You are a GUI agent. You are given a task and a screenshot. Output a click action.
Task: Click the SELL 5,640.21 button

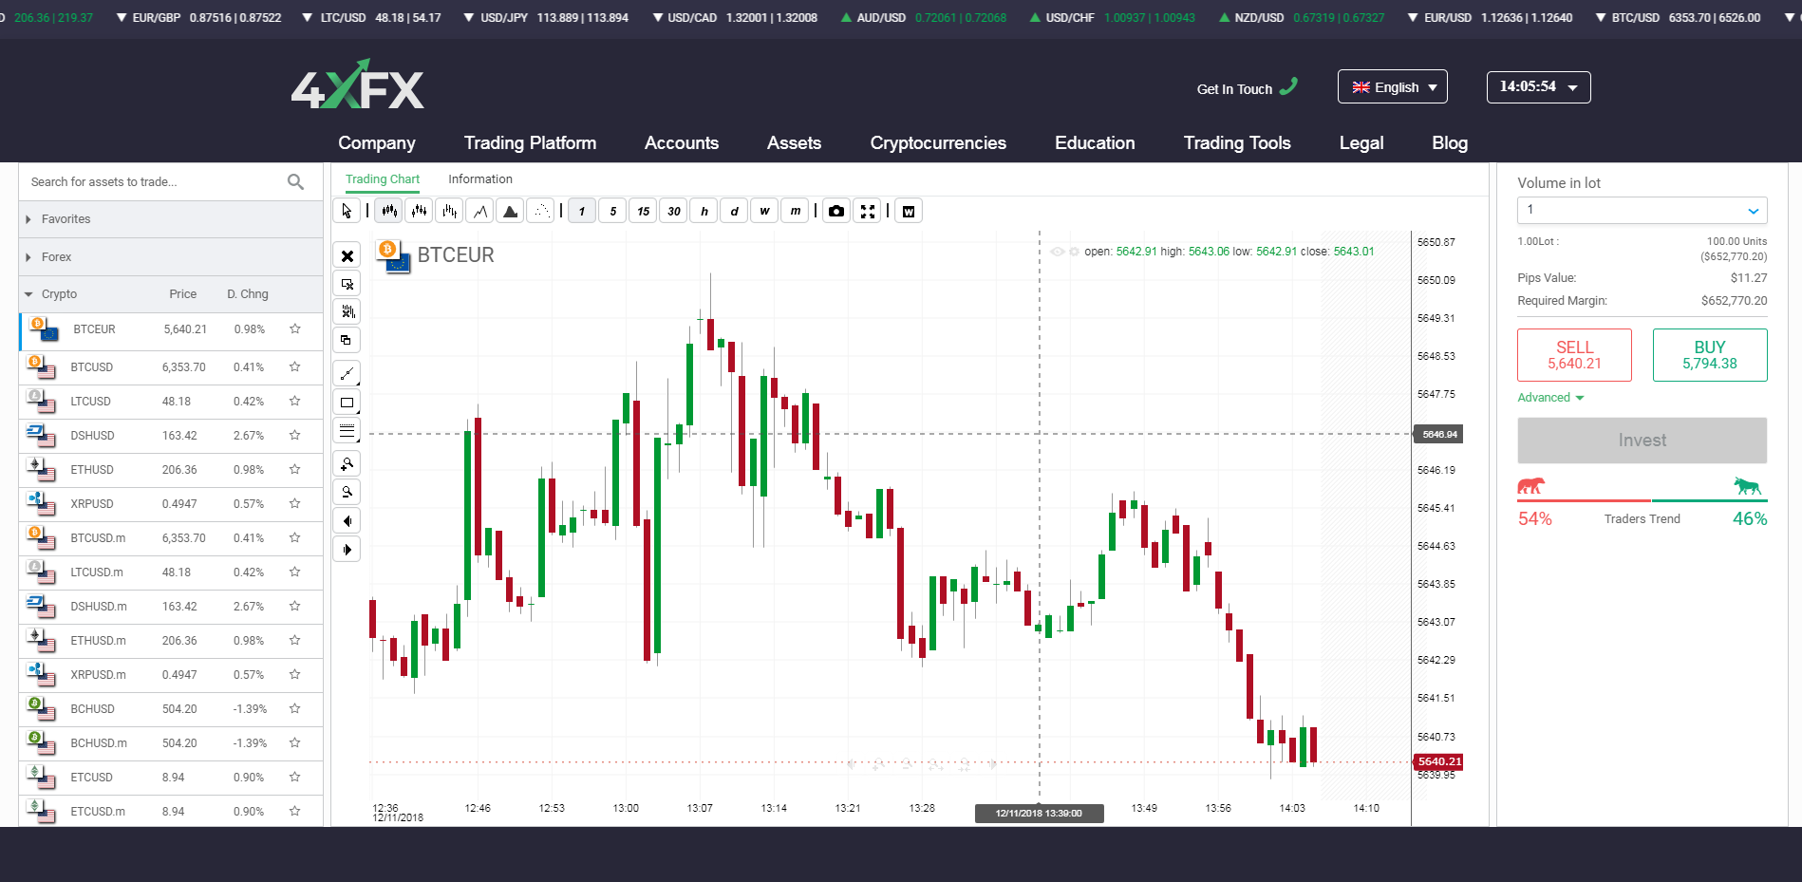tap(1574, 355)
